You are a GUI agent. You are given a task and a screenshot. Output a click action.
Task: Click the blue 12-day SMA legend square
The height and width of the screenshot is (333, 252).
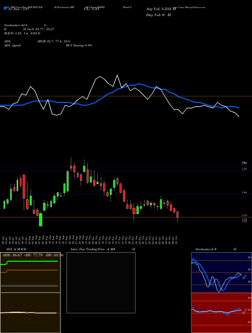click(5, 9)
